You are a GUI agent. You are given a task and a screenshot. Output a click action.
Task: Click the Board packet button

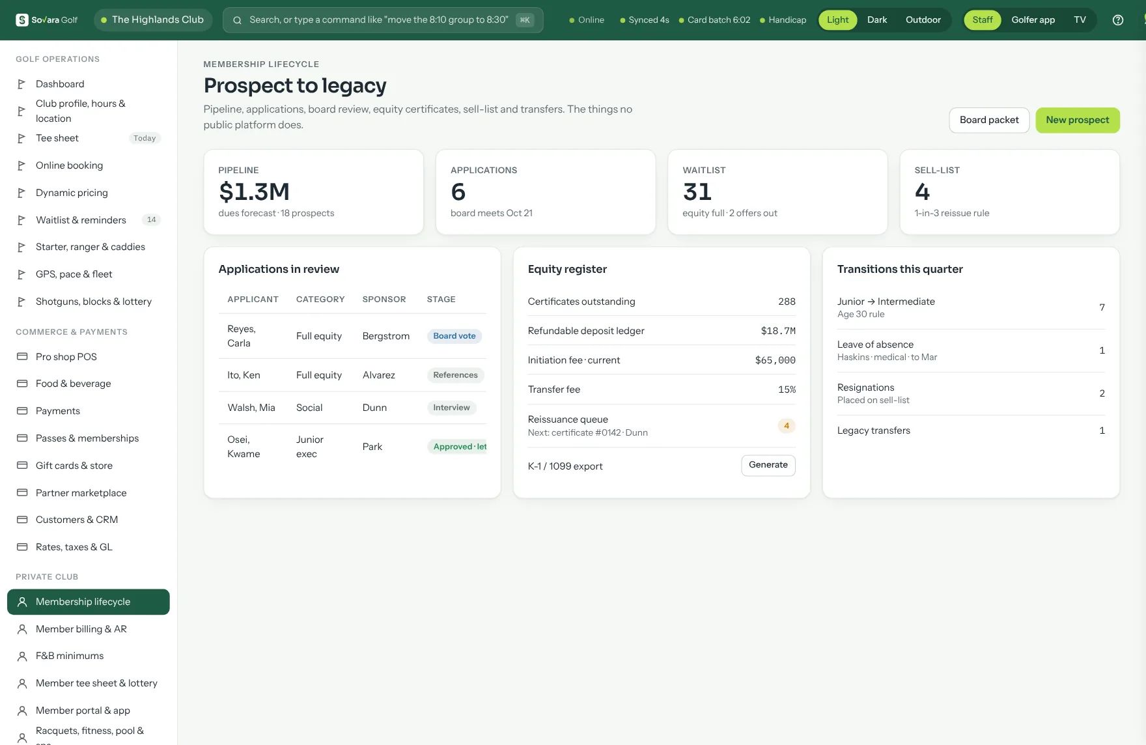(989, 120)
